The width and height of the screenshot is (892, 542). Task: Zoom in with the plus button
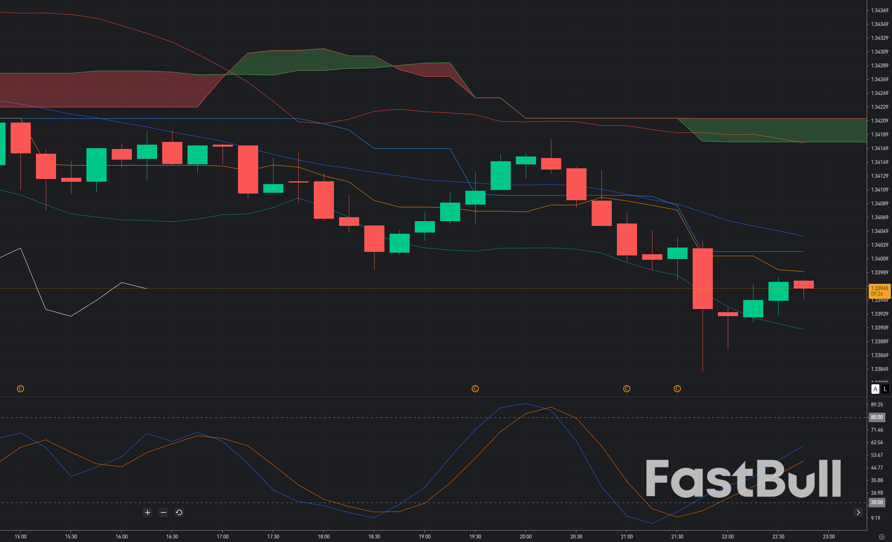tap(148, 512)
